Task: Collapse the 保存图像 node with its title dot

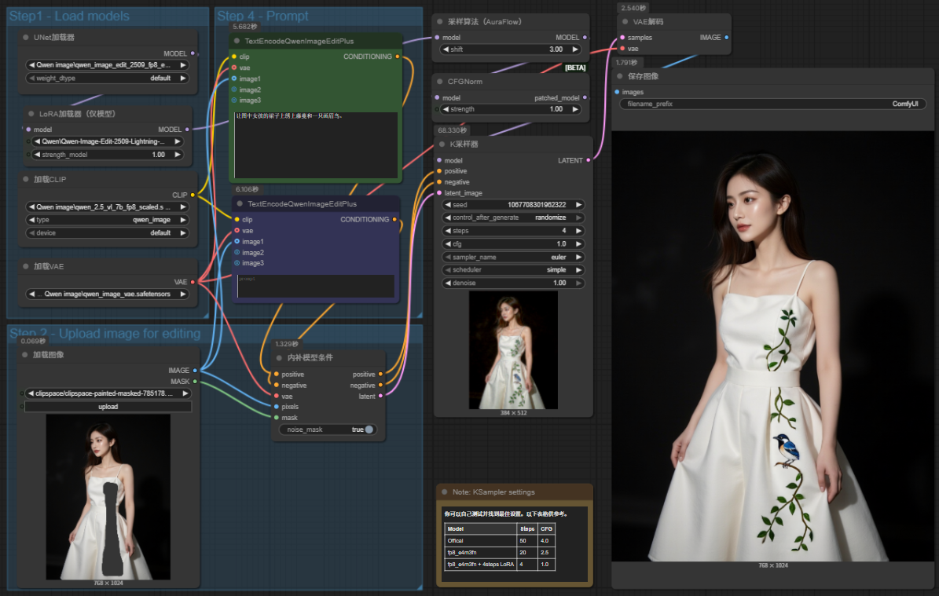Action: (621, 76)
